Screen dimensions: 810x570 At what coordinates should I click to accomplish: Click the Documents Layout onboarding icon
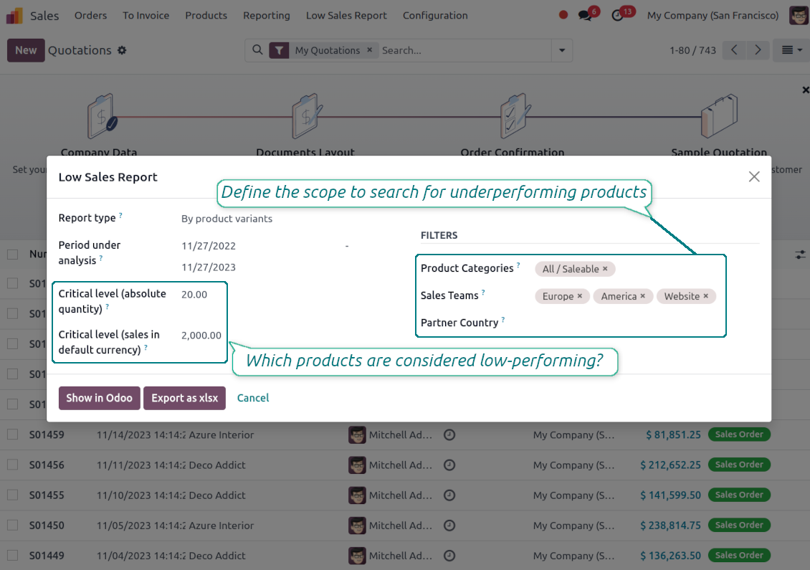[x=306, y=115]
